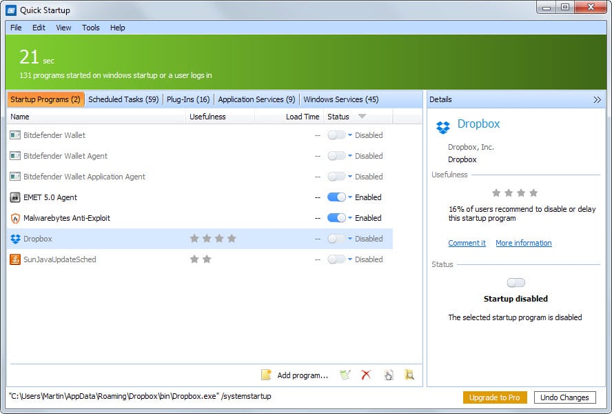Click the Quick Startup title bar icon
This screenshot has width=612, height=414.
click(x=11, y=10)
